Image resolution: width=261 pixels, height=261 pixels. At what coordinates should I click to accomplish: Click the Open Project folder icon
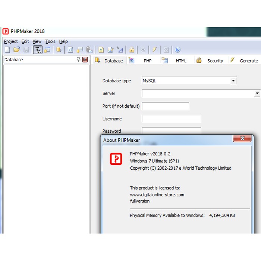17,50
